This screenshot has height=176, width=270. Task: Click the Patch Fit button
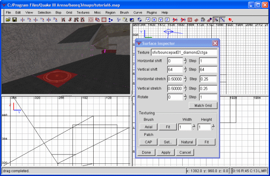pos(206,142)
